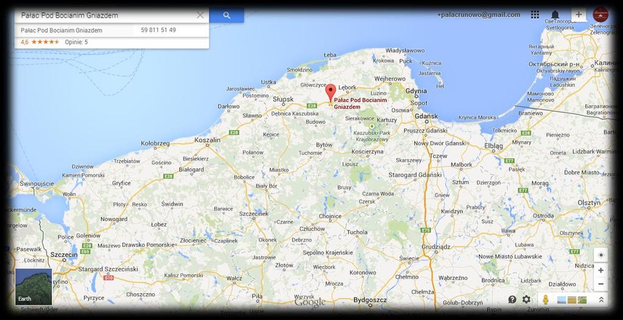Click into the search field text
The height and width of the screenshot is (320, 623).
pyautogui.click(x=69, y=15)
